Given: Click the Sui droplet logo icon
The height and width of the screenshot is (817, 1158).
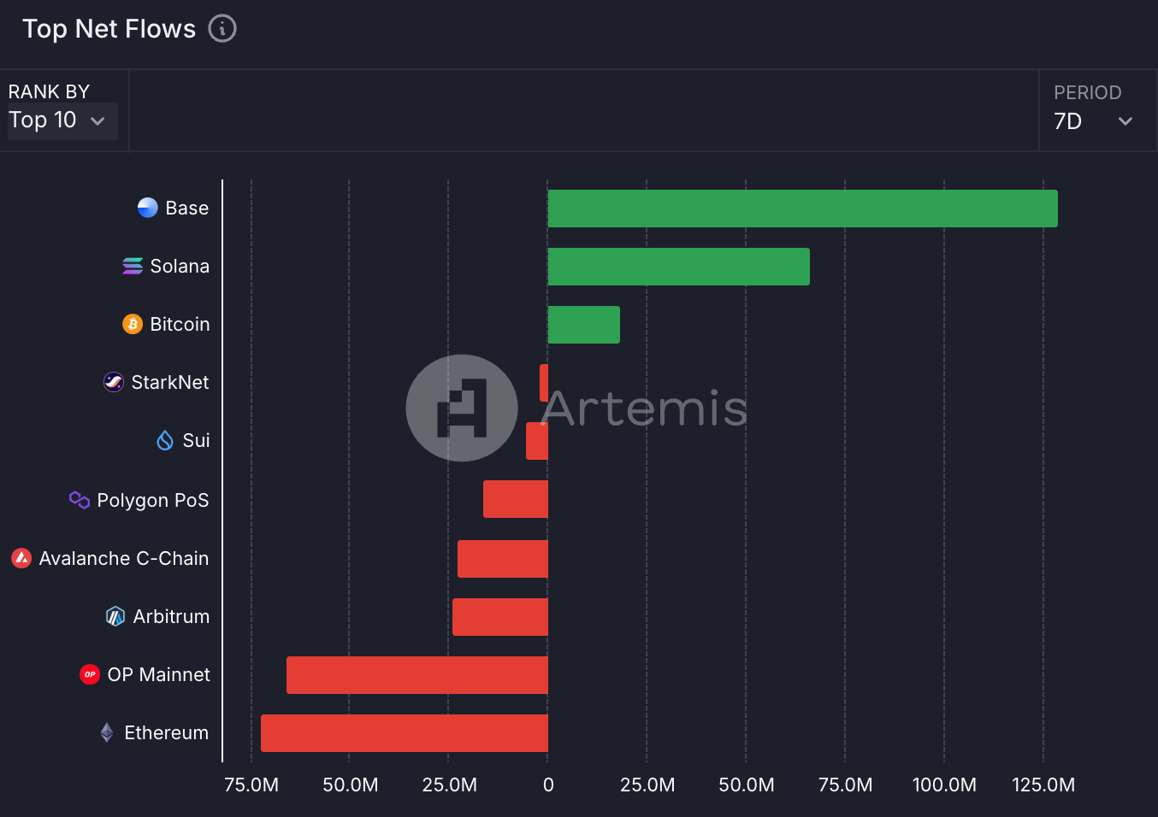Looking at the screenshot, I should [165, 440].
